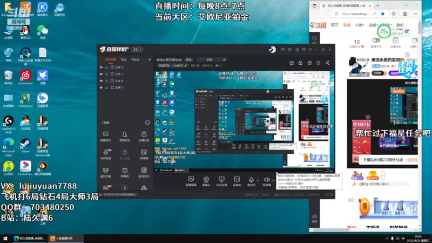Open the 视频连麦 tool icon

pos(105,154)
